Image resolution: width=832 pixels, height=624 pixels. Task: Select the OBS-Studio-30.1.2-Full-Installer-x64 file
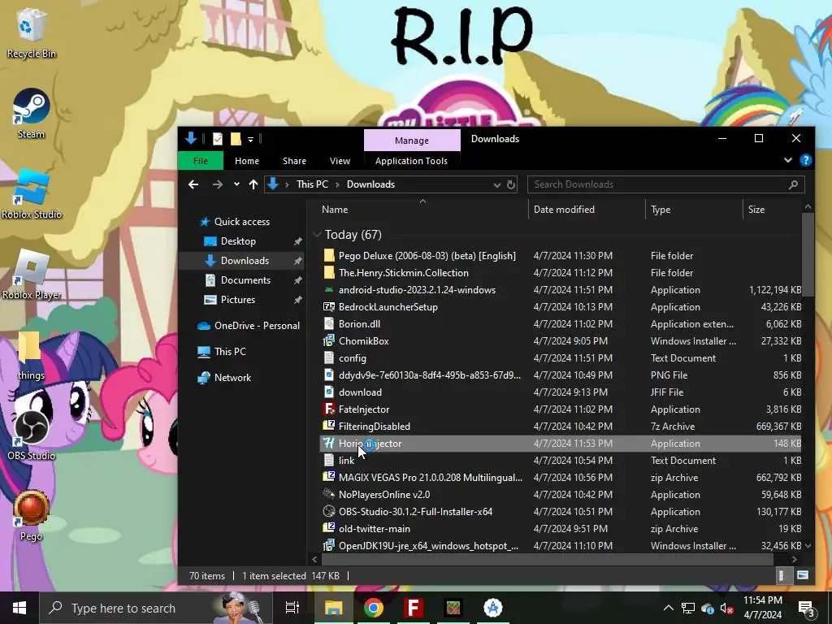(561, 512)
